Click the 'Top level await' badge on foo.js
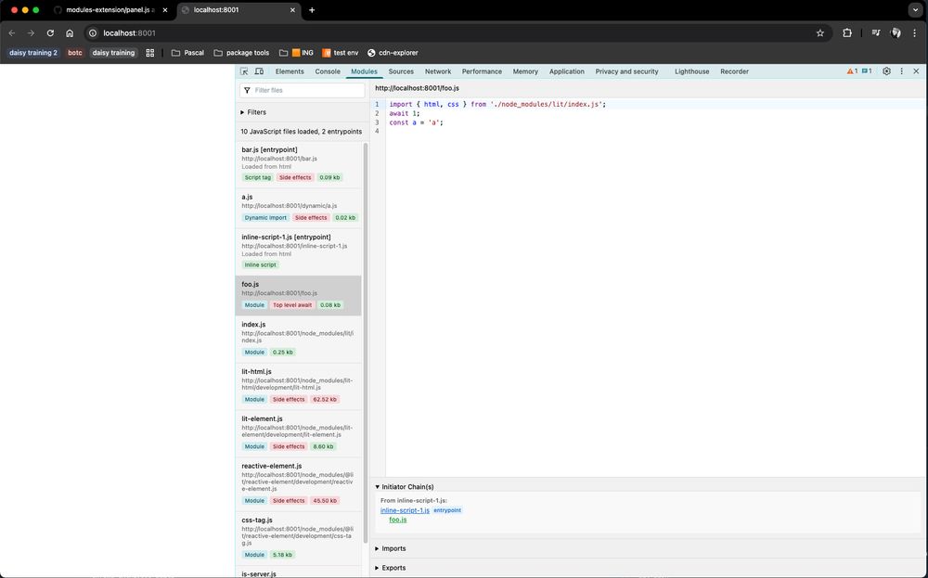The image size is (928, 578). 292,305
